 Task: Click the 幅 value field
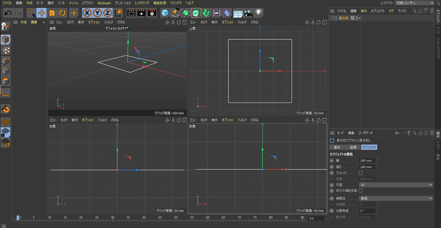coord(366,161)
